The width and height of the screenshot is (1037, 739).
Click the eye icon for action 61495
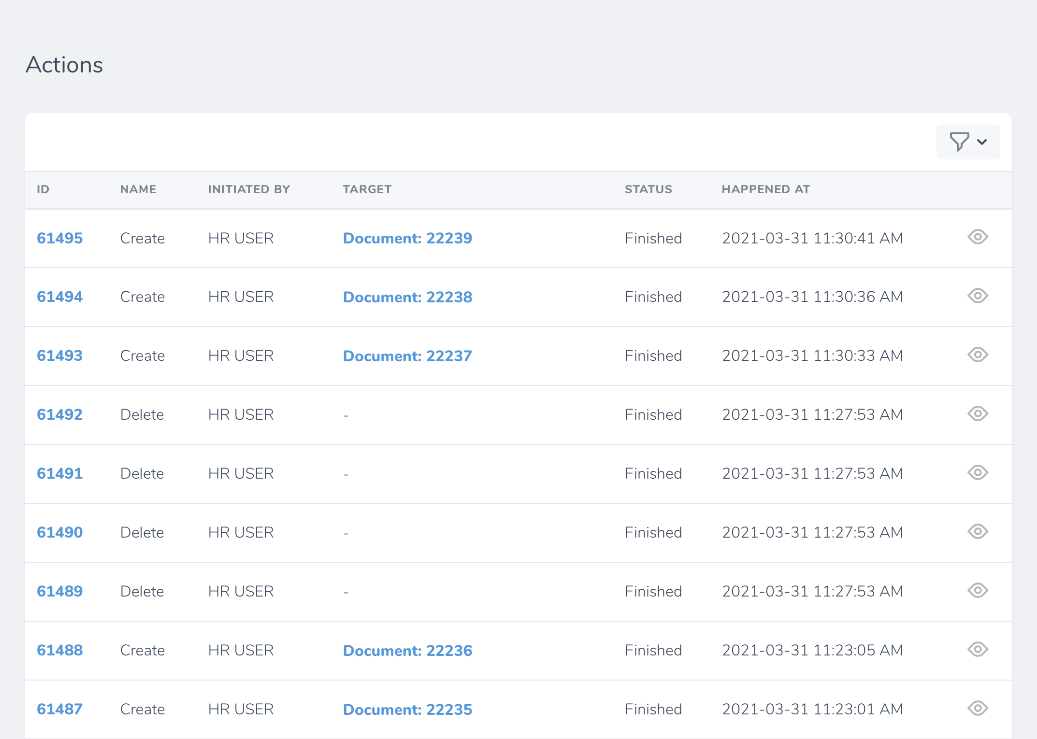click(x=977, y=238)
